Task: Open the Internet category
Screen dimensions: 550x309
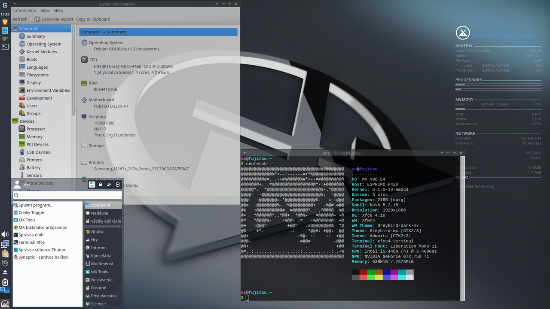Action: pyautogui.click(x=103, y=248)
